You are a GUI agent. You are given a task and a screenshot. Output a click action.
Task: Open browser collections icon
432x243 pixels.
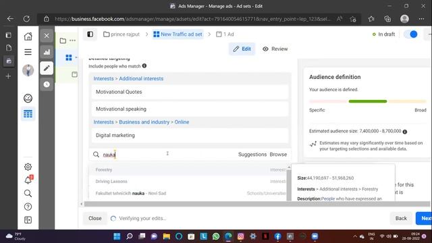pos(387,19)
